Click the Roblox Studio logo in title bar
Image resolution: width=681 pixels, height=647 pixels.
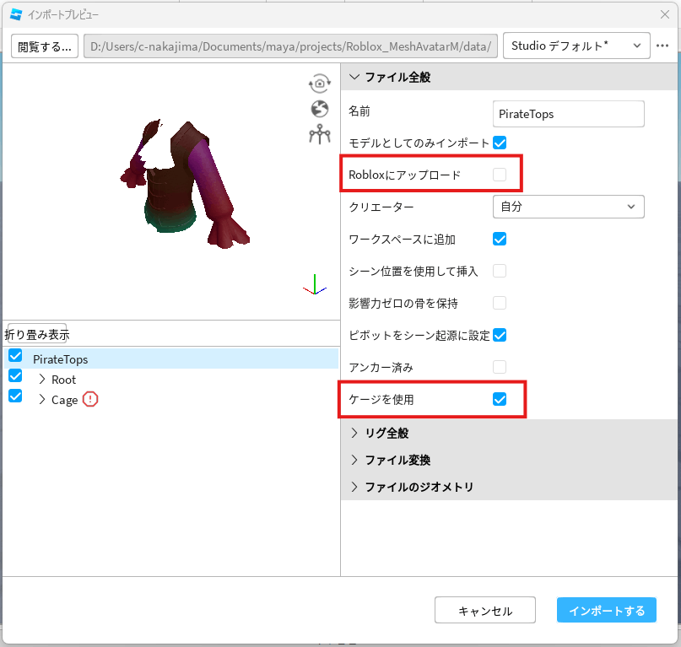[x=16, y=15]
